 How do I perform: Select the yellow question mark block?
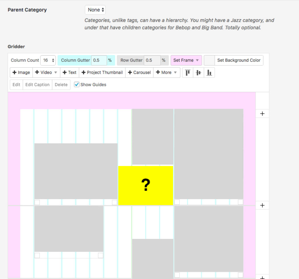pos(146,185)
